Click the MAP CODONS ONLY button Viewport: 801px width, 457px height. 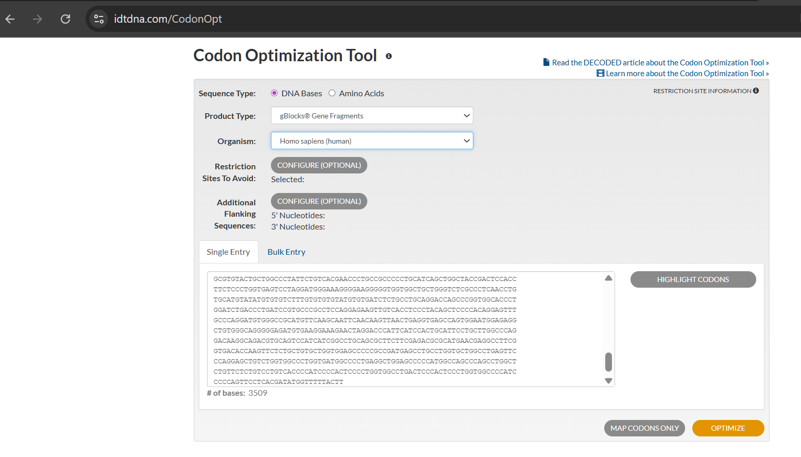point(644,428)
